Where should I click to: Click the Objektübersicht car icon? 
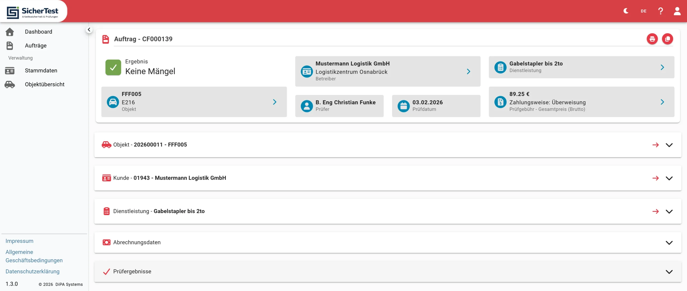pyautogui.click(x=10, y=84)
